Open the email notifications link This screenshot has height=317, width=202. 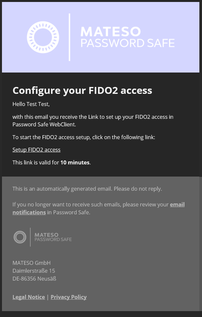(98, 208)
